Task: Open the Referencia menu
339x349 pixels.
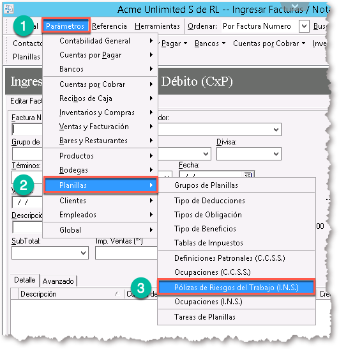Action: click(109, 26)
